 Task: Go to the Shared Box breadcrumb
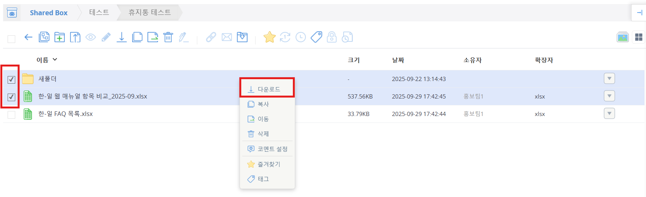pyautogui.click(x=48, y=13)
